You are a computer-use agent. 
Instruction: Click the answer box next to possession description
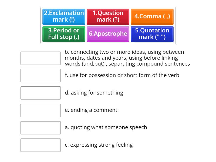pos(40,75)
